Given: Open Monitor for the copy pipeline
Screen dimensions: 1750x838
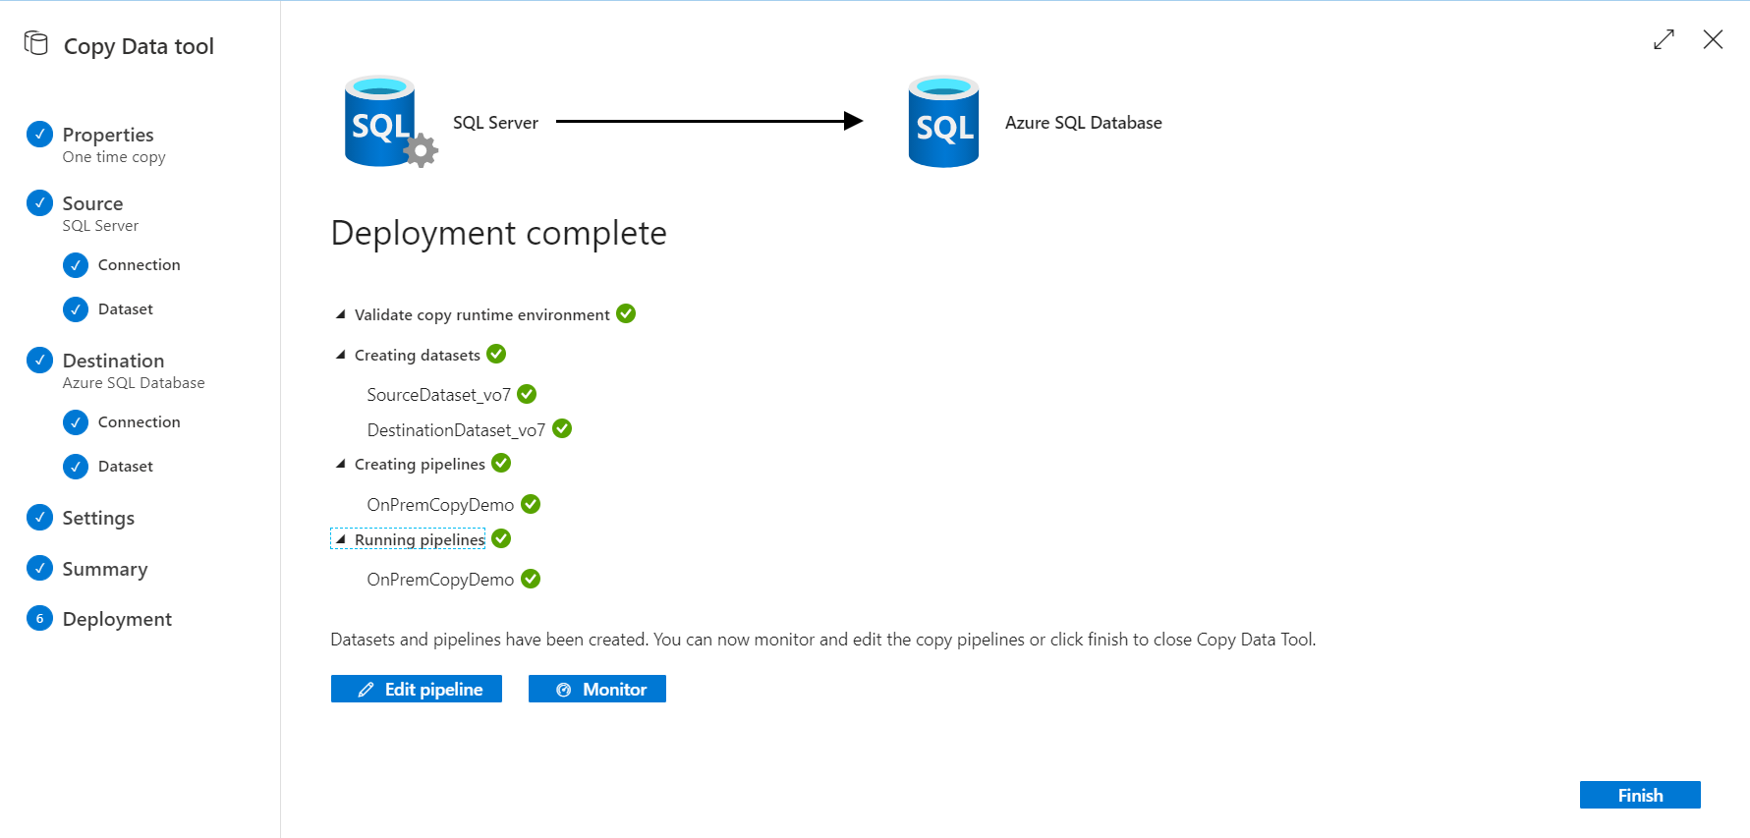Looking at the screenshot, I should pyautogui.click(x=597, y=689).
